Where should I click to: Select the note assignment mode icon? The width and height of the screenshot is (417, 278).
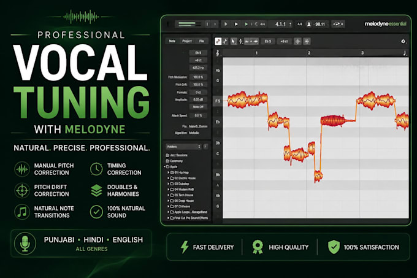225,41
